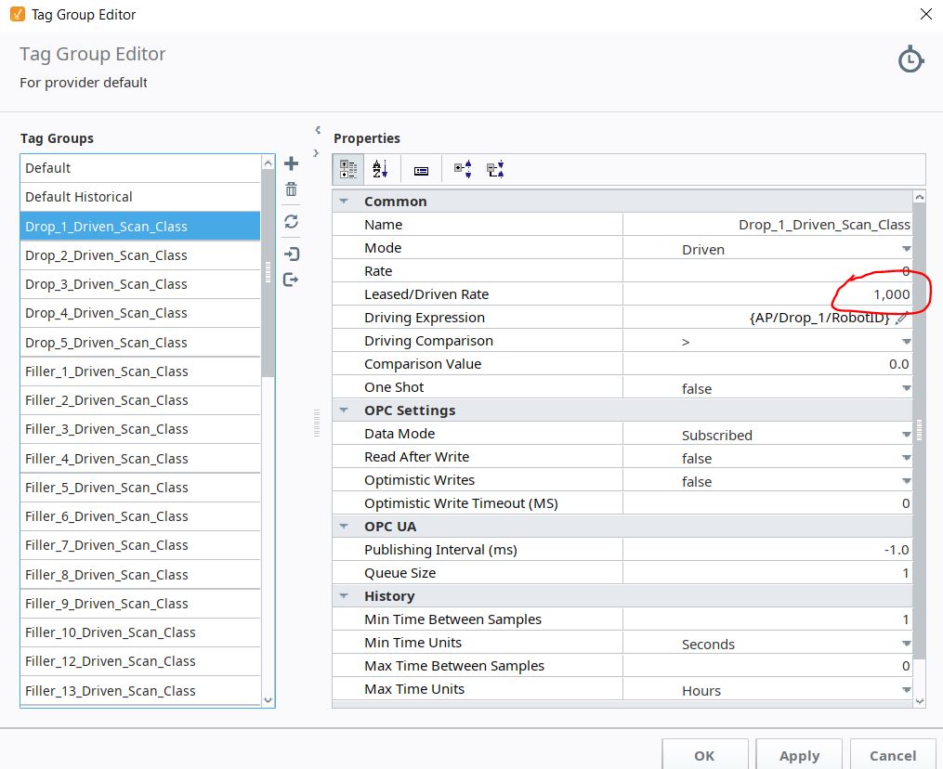Open the Data Mode Subscribed dropdown
This screenshot has width=943, height=769.
[x=905, y=435]
